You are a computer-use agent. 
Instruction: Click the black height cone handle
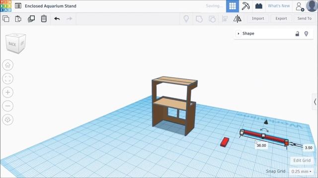pyautogui.click(x=266, y=122)
